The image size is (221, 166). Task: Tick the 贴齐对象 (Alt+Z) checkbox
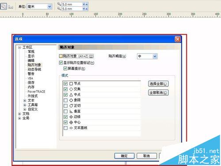61,56
